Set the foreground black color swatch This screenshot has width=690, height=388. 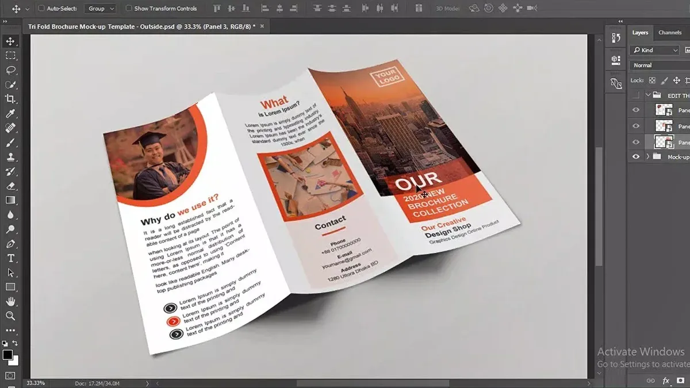click(7, 355)
